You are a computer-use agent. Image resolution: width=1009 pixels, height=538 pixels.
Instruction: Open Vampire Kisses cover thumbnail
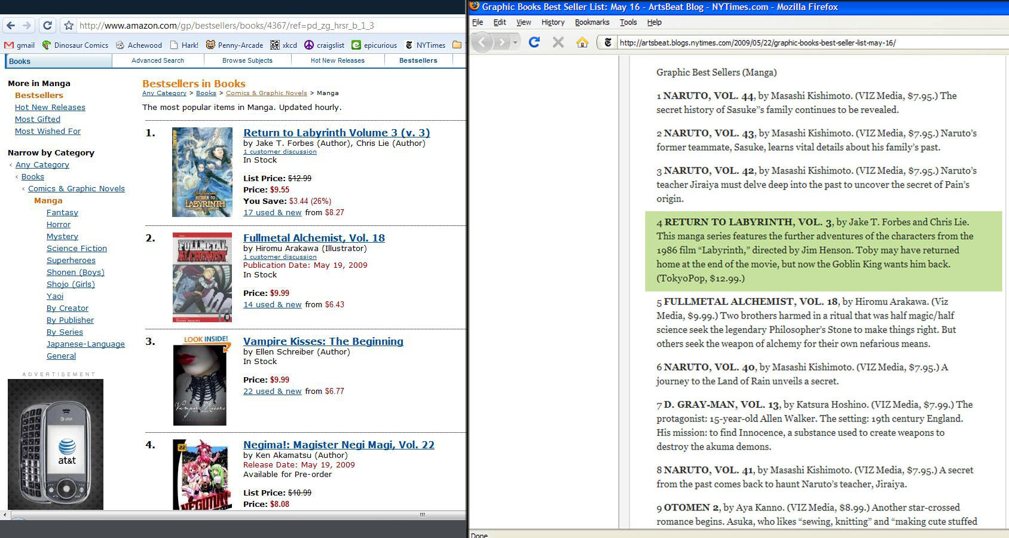pos(200,385)
